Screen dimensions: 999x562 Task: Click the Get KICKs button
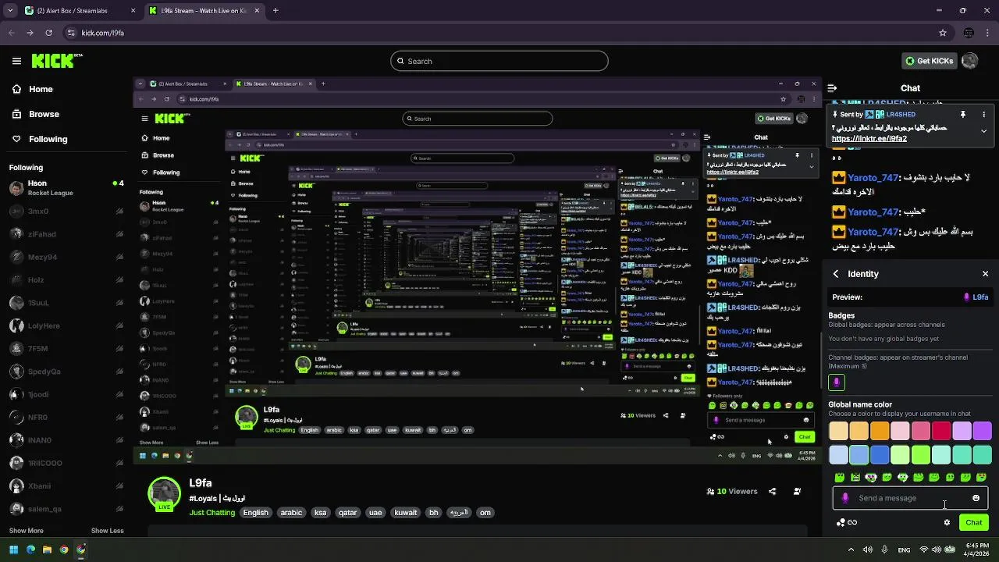[x=929, y=61]
